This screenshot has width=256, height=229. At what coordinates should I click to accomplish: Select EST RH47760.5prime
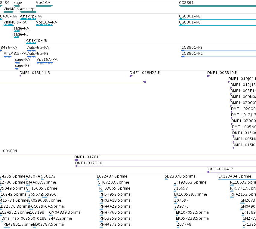click(x=101, y=216)
